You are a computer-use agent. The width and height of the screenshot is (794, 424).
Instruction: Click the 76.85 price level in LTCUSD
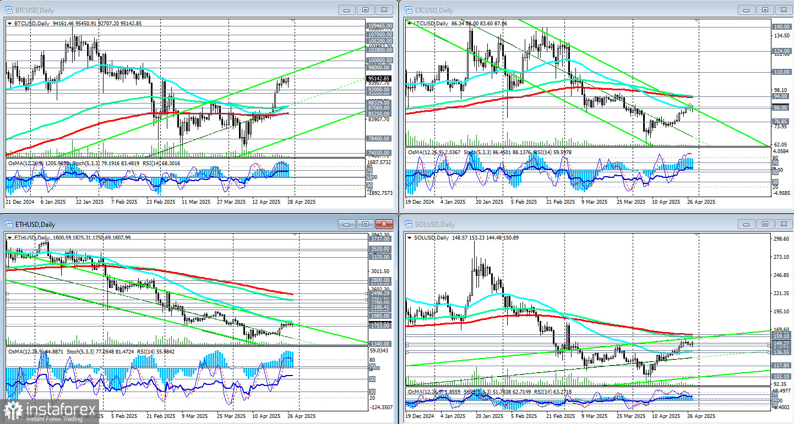pyautogui.click(x=781, y=122)
